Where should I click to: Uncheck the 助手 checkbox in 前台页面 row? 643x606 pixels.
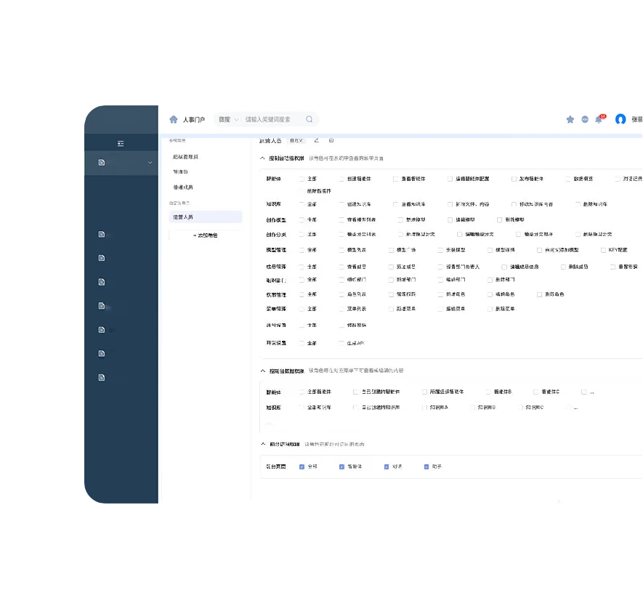pos(426,466)
